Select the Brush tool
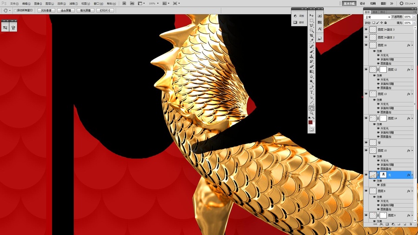This screenshot has width=418, height=235. pos(311,52)
